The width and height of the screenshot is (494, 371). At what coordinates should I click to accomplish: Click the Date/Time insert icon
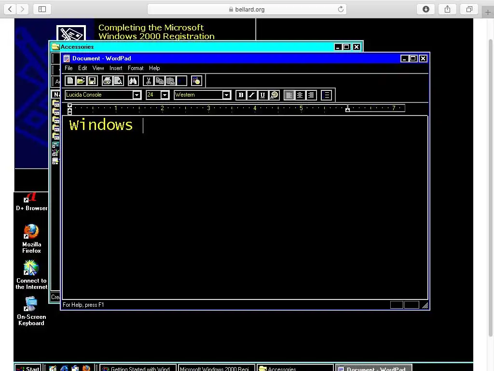click(x=197, y=81)
